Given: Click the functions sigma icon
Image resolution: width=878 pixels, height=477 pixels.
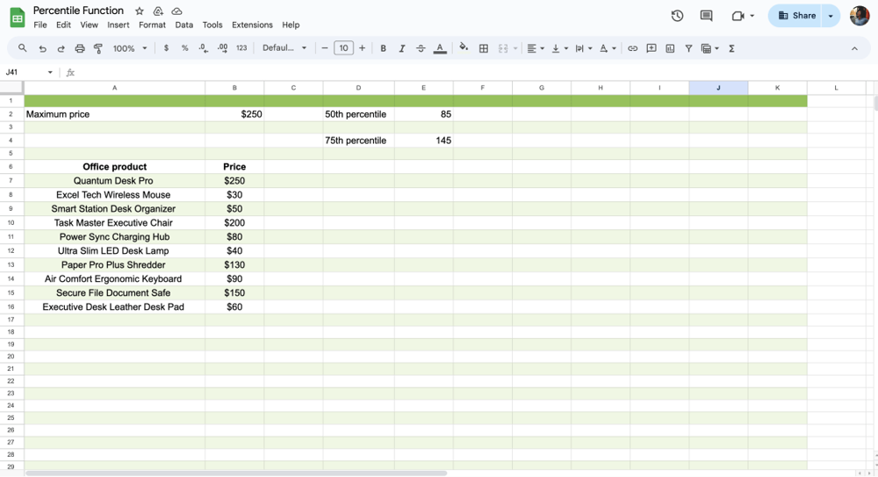Looking at the screenshot, I should [x=731, y=48].
